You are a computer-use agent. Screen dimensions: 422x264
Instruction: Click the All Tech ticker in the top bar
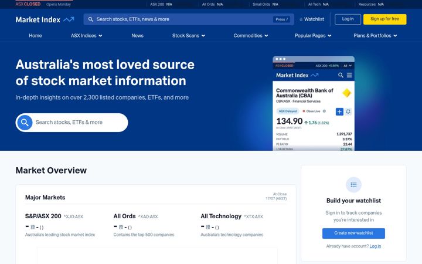(x=318, y=4)
